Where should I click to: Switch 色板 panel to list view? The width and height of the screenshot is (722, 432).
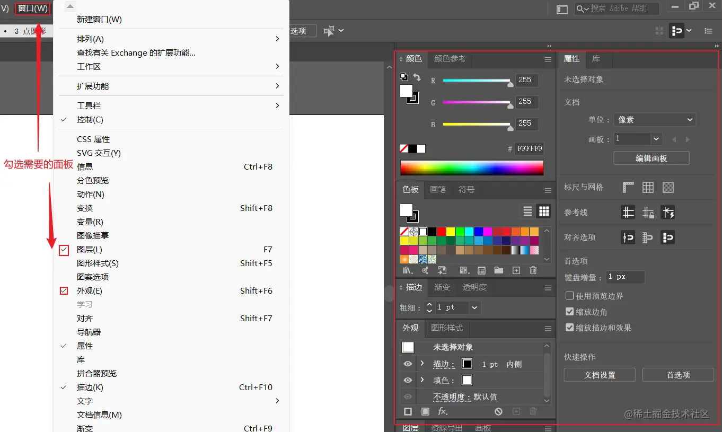[527, 211]
